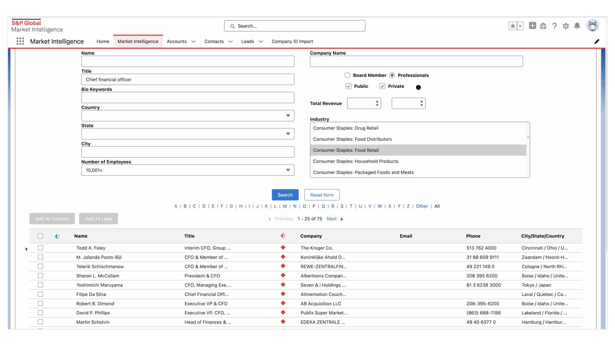The width and height of the screenshot is (615, 346).
Task: Click red diamond in M. Jolanda Poots-Bijl row
Action: (283, 257)
